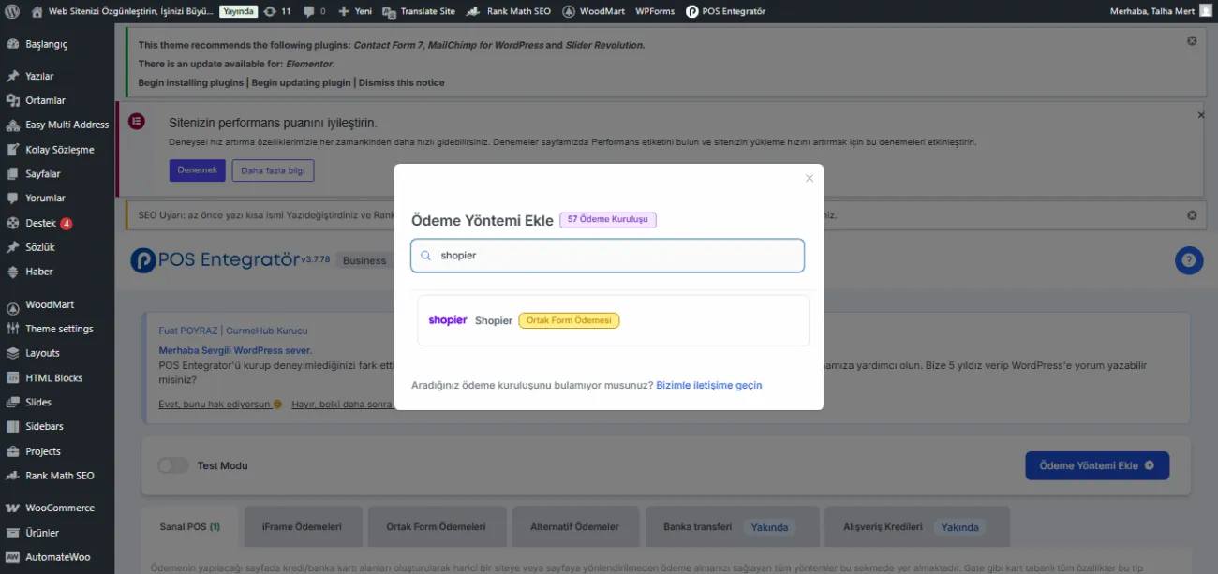Screen dimensions: 1218x574
Task: Click the Bizimle iletişime geçin link
Action: 709,385
